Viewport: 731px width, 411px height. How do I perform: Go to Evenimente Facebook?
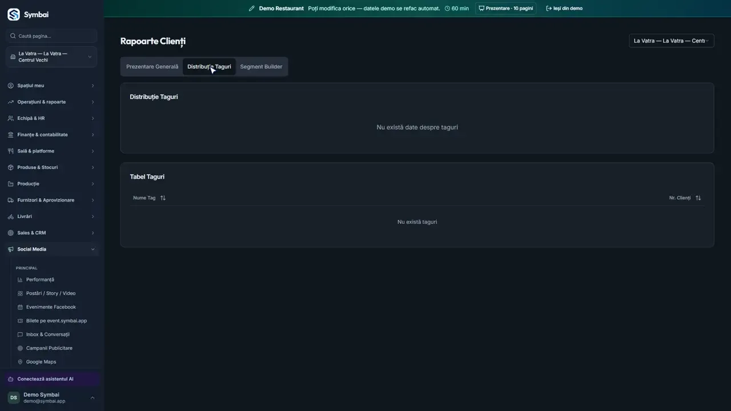click(x=51, y=307)
